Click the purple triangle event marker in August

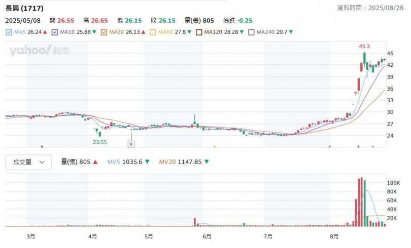(358, 146)
